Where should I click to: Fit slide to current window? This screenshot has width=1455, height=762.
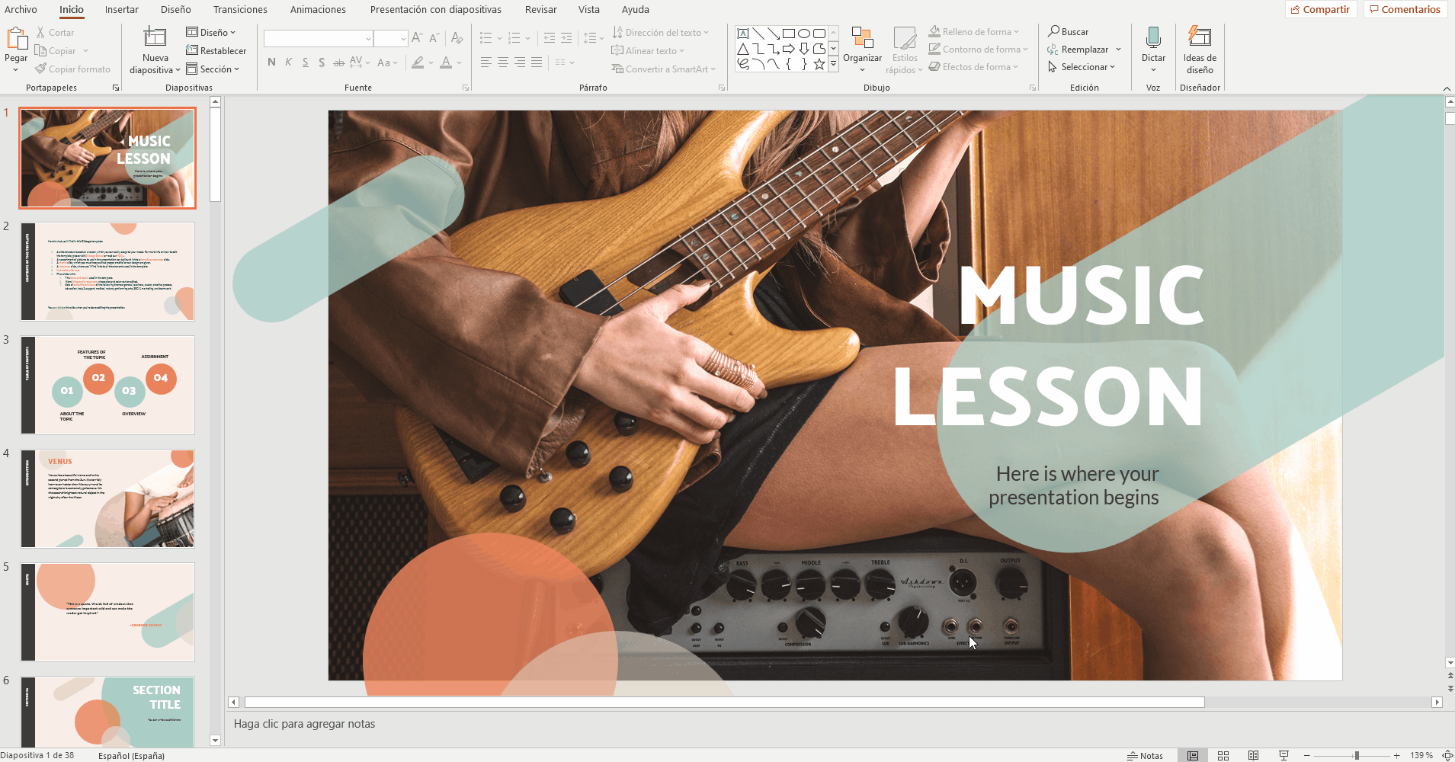(x=1447, y=755)
